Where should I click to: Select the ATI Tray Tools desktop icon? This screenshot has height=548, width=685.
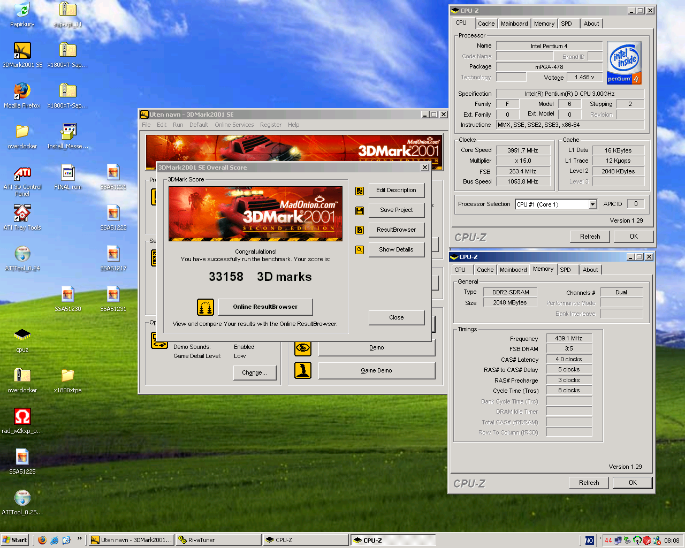pos(22,213)
